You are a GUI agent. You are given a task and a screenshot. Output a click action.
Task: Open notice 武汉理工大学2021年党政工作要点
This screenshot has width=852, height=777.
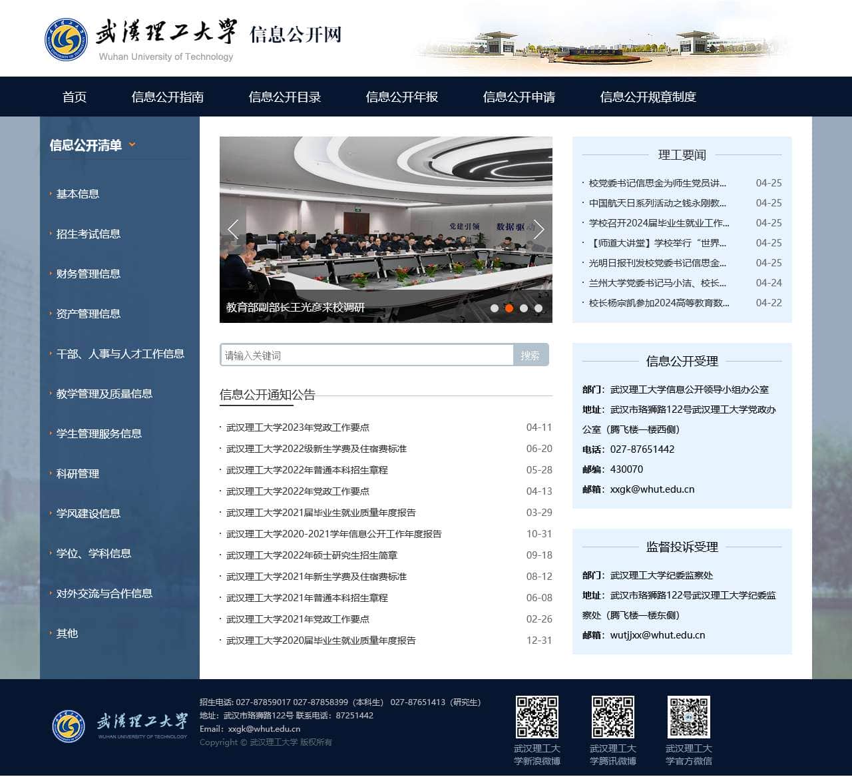tap(298, 619)
